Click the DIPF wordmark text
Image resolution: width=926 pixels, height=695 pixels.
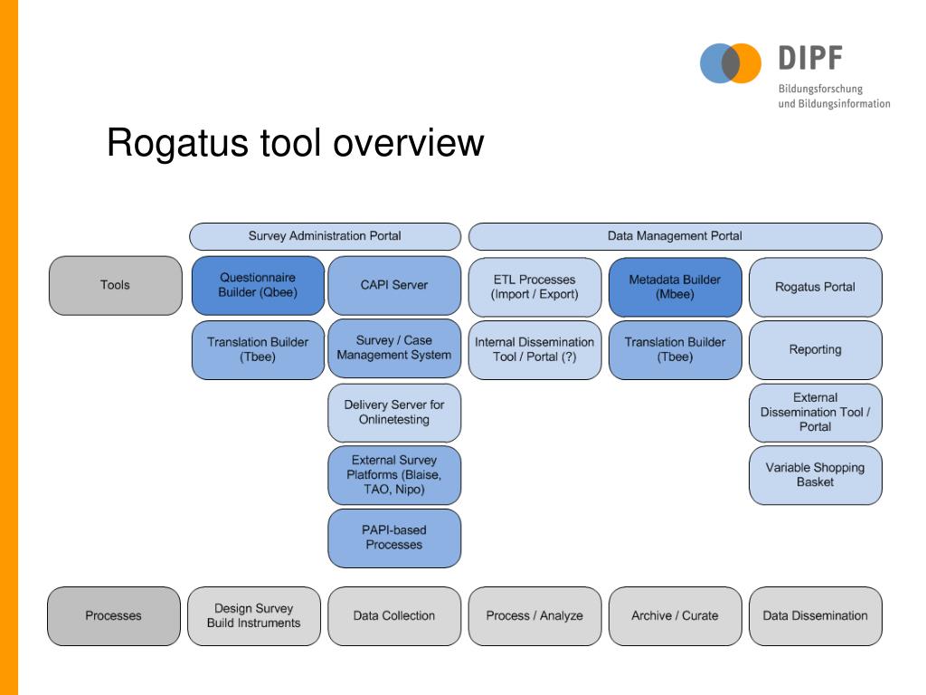point(810,59)
